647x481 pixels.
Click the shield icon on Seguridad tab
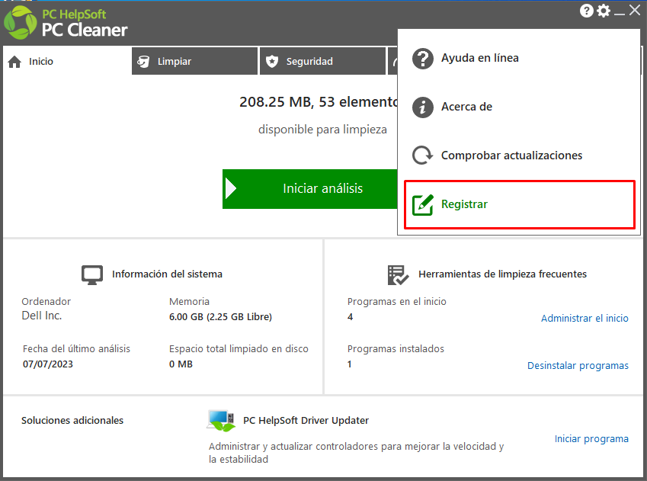tap(272, 62)
